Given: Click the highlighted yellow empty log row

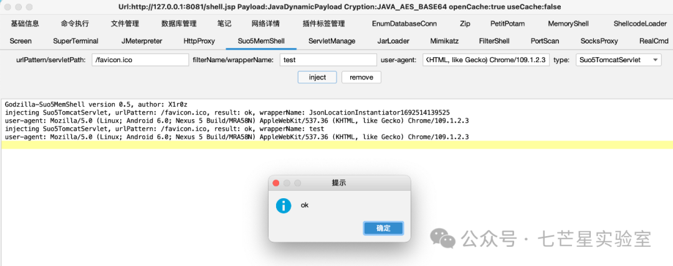Looking at the screenshot, I should point(337,145).
